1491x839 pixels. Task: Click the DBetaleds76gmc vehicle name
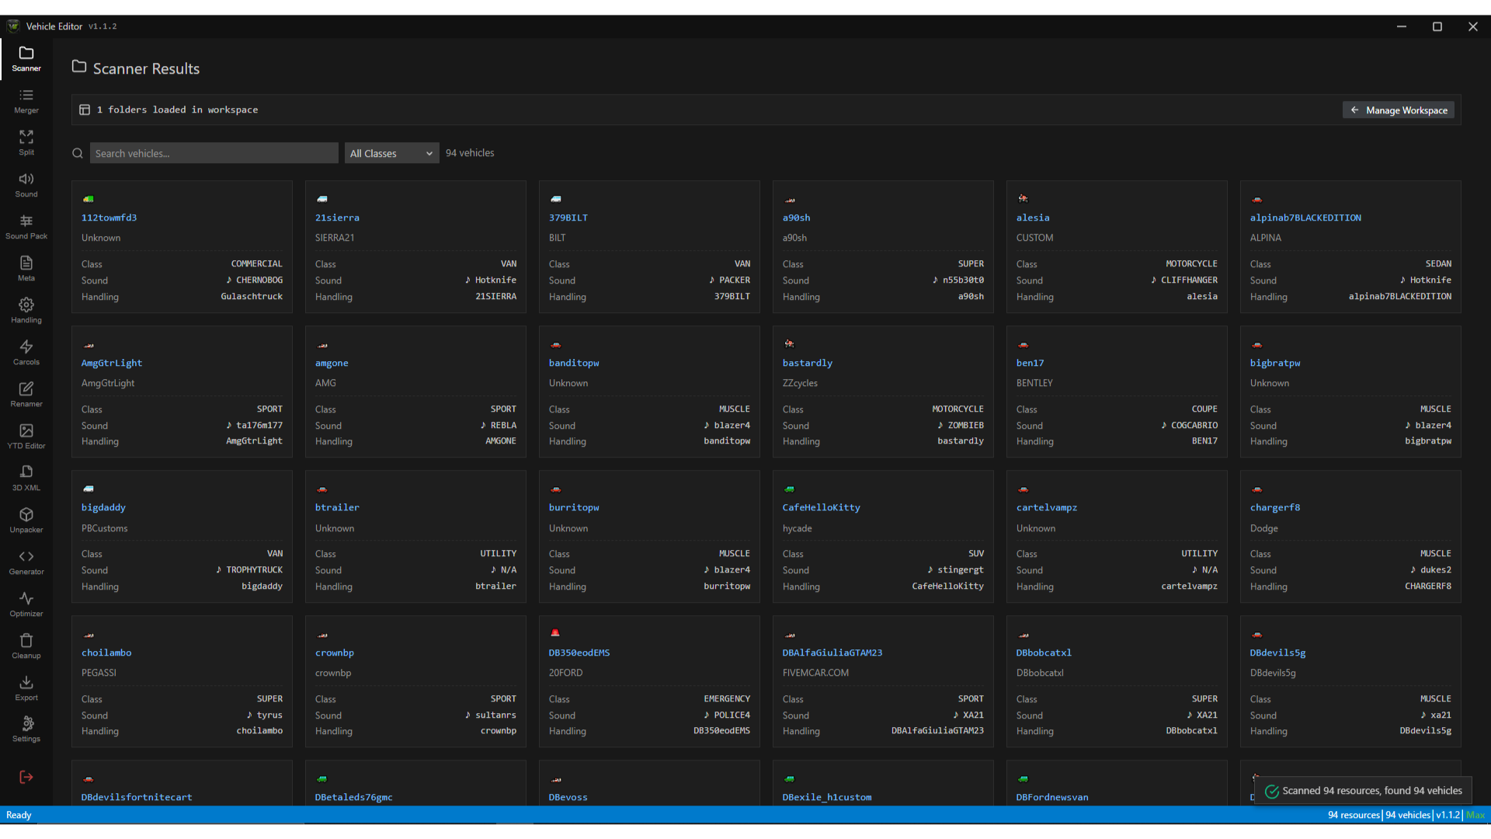pos(354,797)
